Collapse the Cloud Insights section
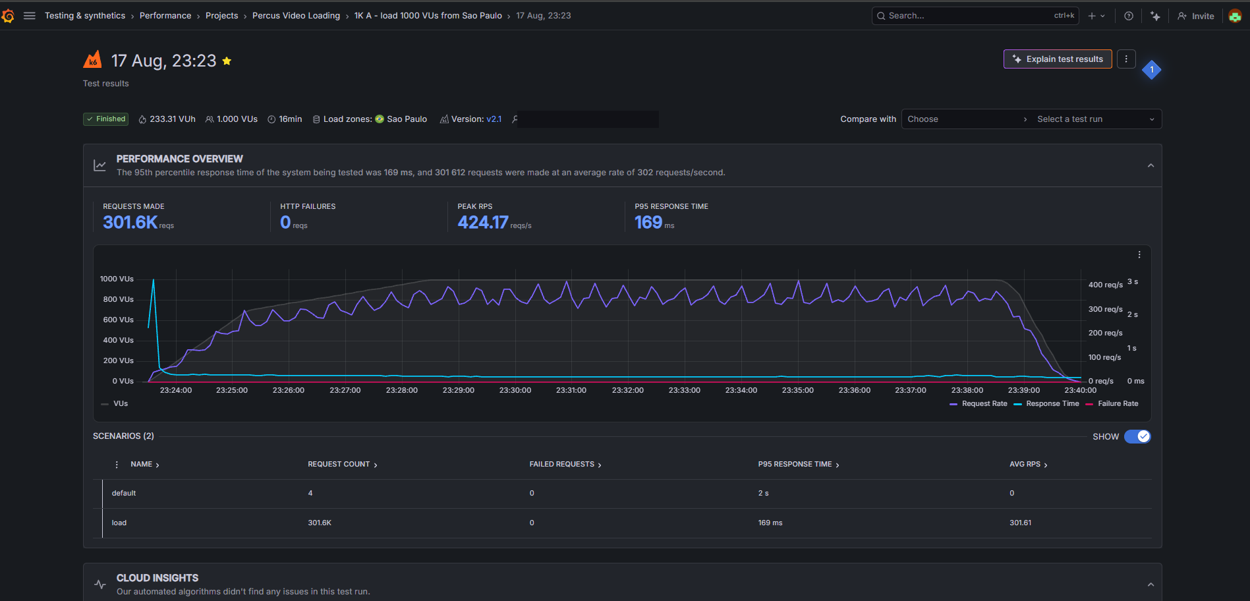 (x=1151, y=585)
